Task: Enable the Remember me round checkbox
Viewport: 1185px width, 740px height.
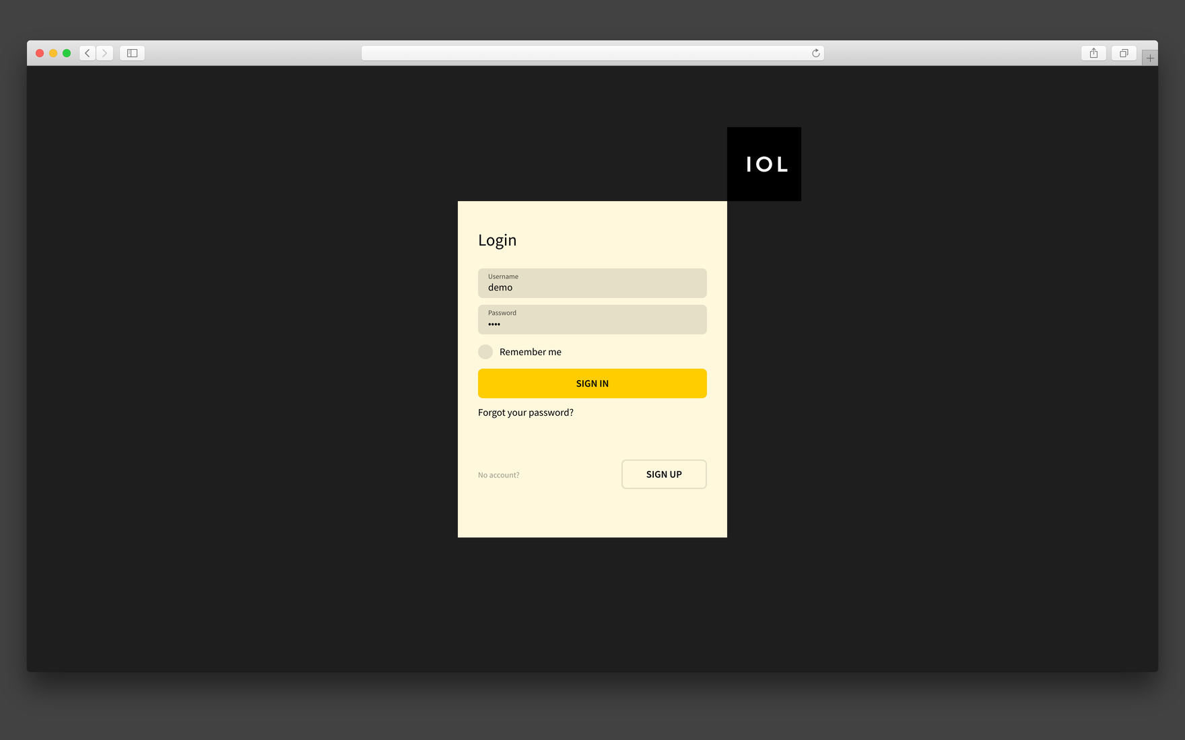Action: [485, 352]
